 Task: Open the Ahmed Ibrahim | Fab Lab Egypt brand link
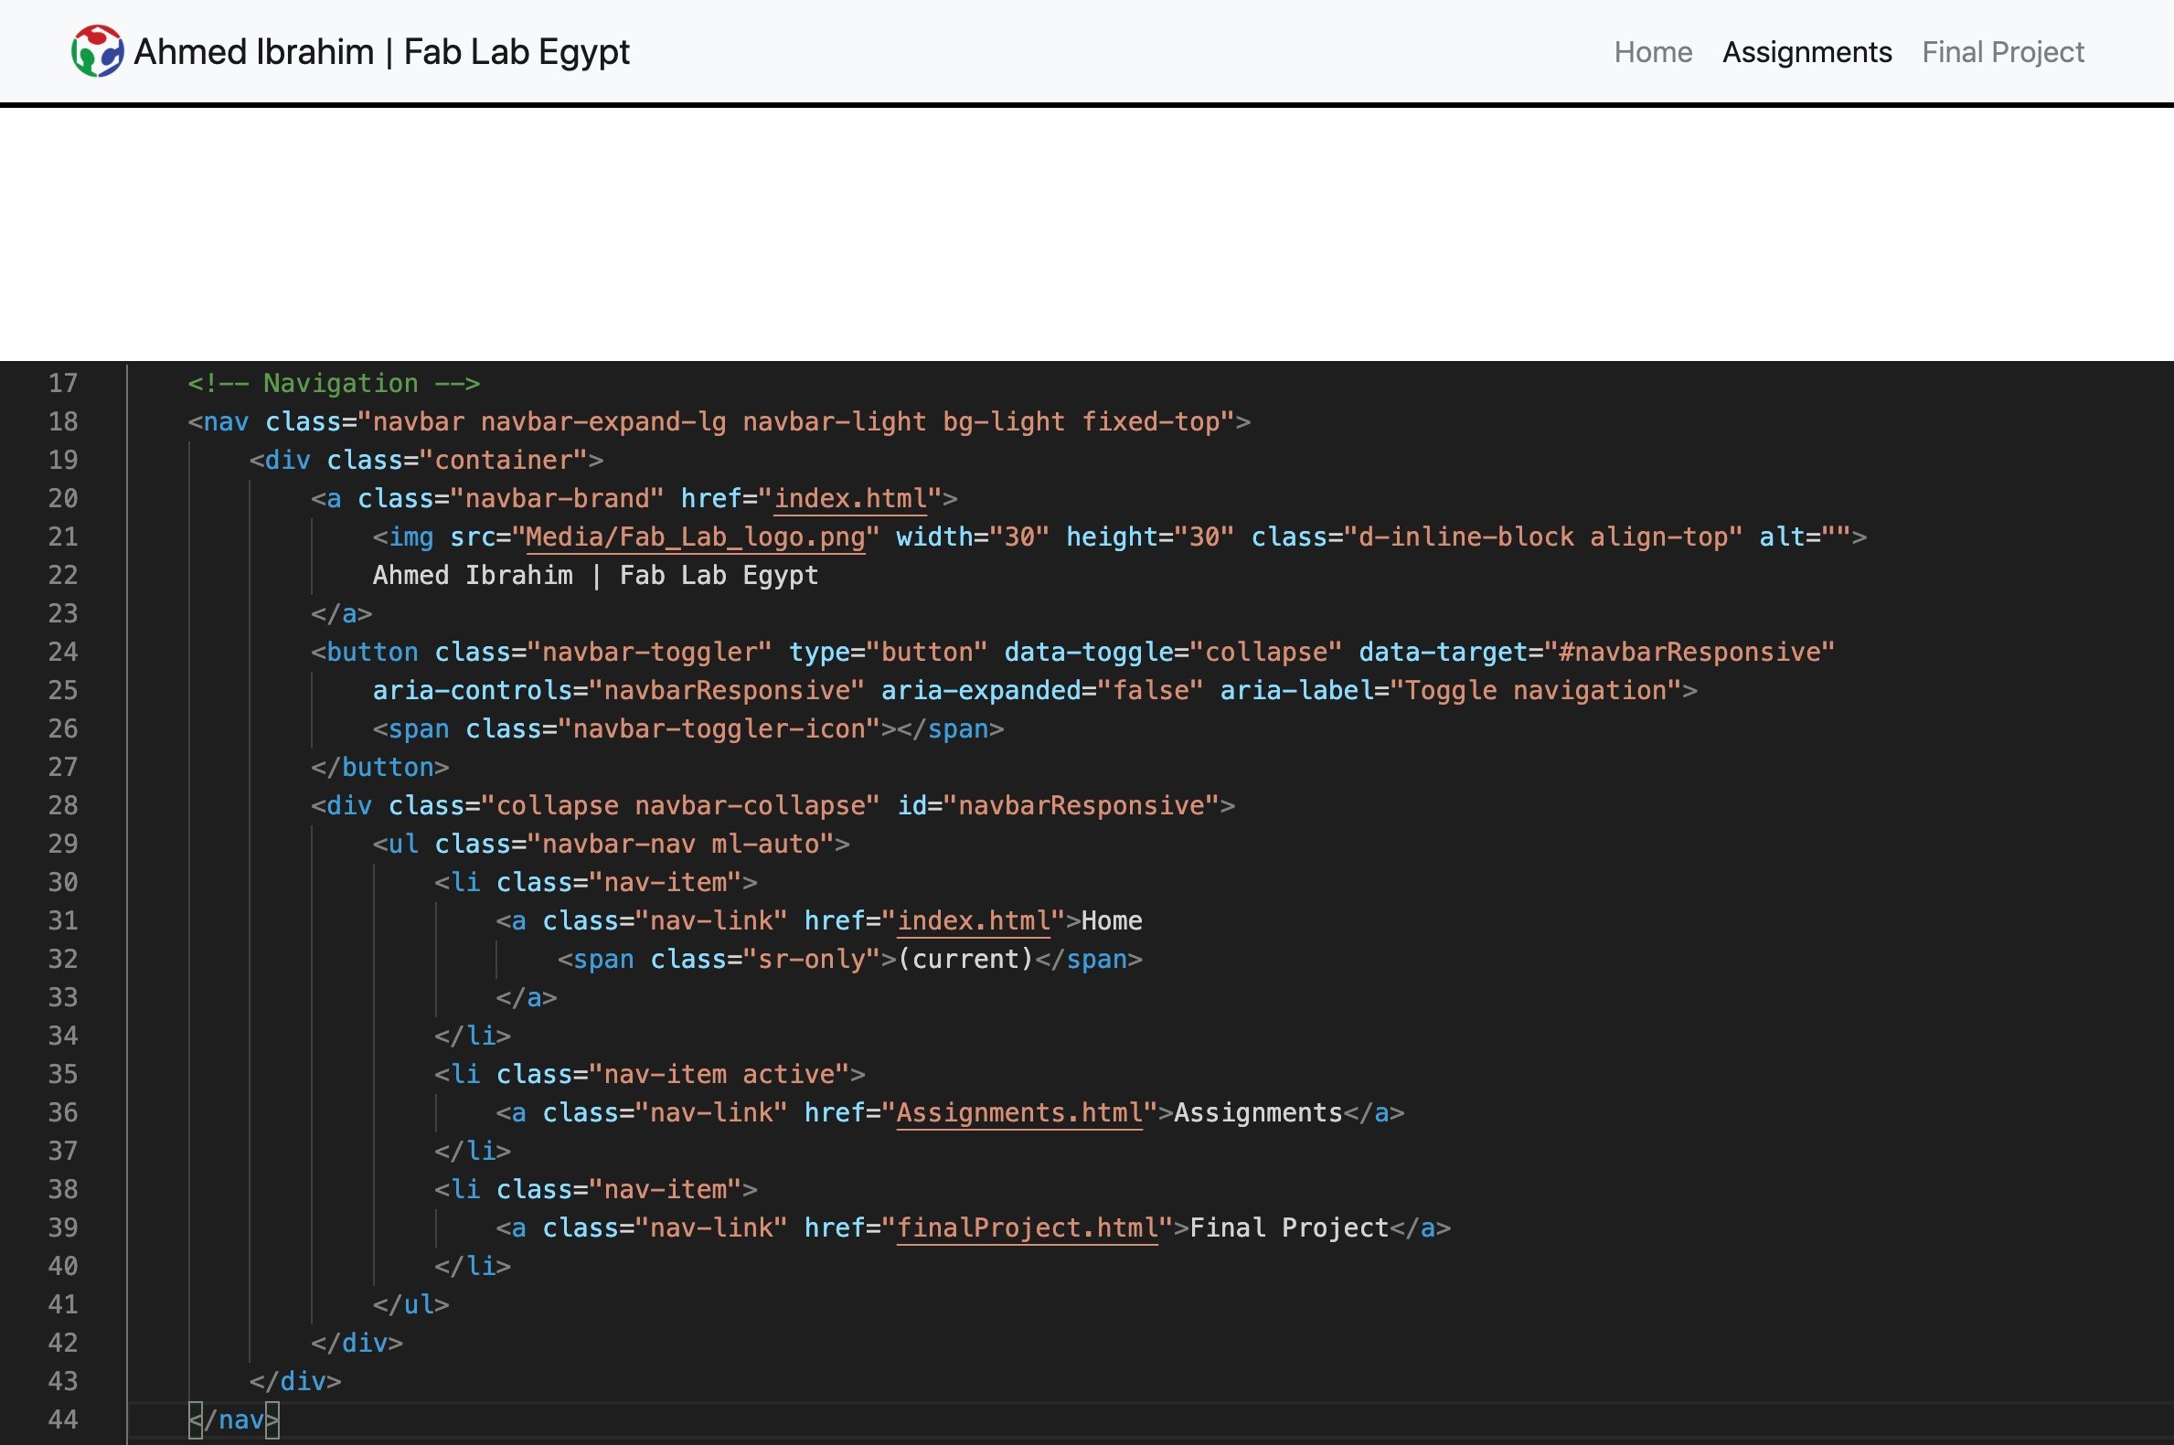tap(350, 51)
